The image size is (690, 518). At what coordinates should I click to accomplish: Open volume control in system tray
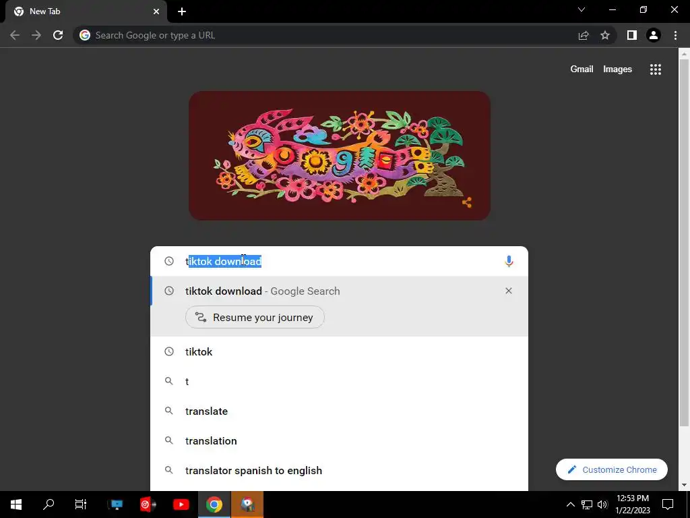pos(602,505)
